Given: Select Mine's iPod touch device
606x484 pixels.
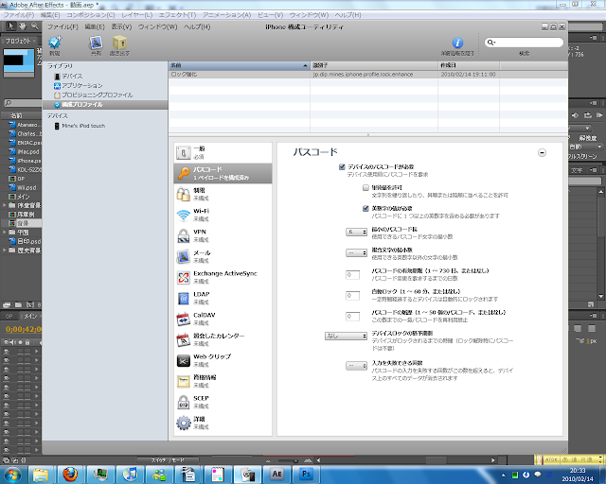Looking at the screenshot, I should coord(83,126).
